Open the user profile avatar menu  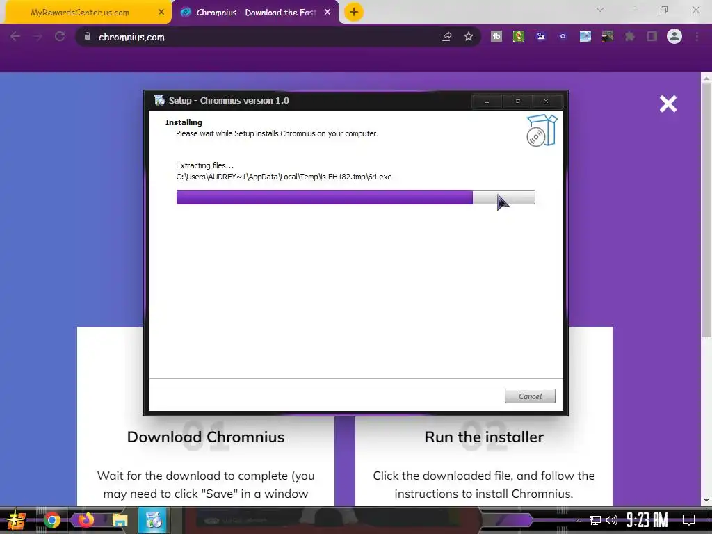pos(674,36)
